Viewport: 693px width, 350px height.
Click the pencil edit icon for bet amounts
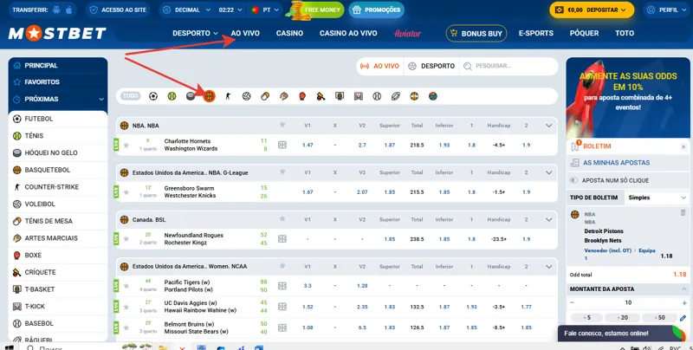pos(683,318)
